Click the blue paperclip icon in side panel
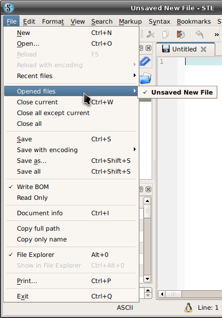Screen dimensions: 222x318 [145, 61]
